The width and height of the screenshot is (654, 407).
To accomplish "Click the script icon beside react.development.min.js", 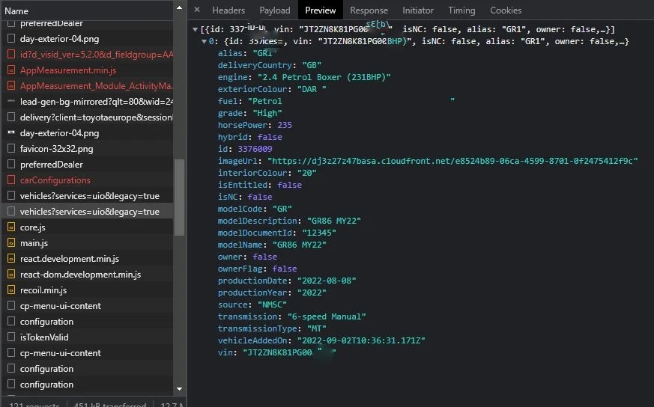I will (x=11, y=259).
